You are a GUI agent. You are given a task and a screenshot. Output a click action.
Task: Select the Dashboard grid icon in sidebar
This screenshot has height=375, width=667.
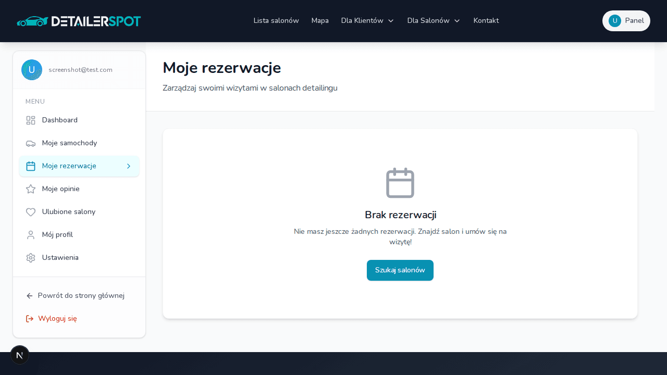30,120
